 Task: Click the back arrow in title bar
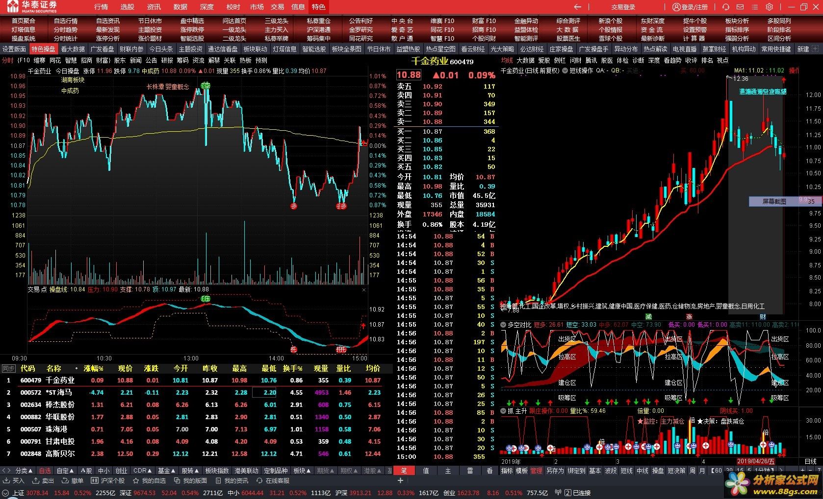click(577, 7)
